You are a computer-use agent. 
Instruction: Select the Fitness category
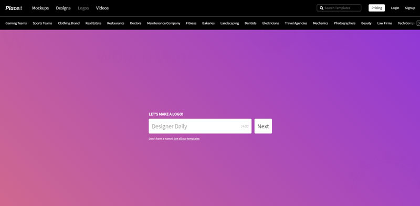191,23
